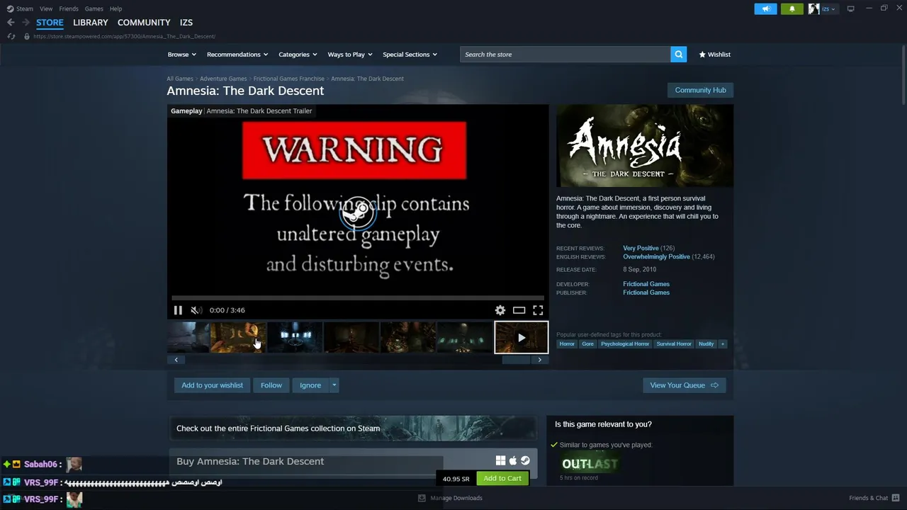Select the Gore tag
The image size is (907, 510).
(587, 344)
